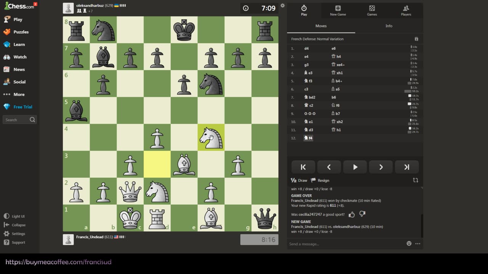This screenshot has width=488, height=274.
Task: Open the chat emoji picker
Action: [x=409, y=244]
